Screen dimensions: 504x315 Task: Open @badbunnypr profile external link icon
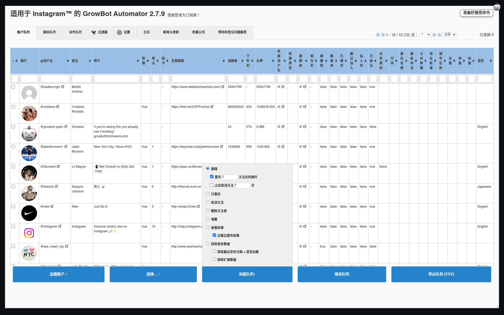[63, 87]
